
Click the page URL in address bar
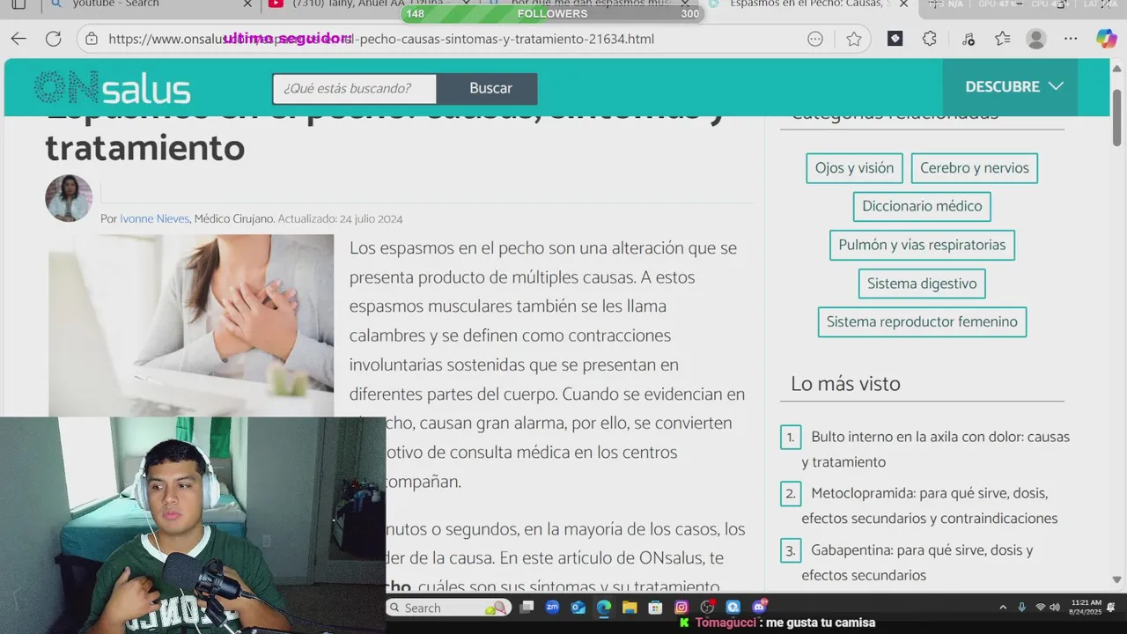381,39
